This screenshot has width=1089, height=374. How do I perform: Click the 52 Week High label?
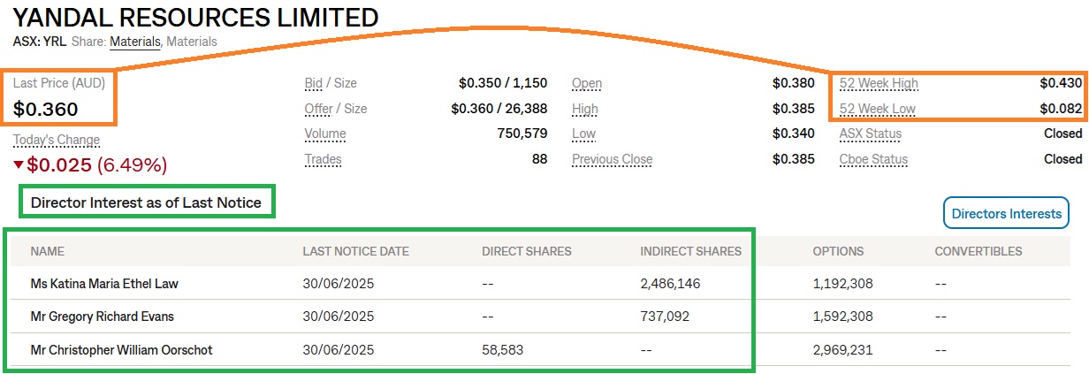pos(879,83)
